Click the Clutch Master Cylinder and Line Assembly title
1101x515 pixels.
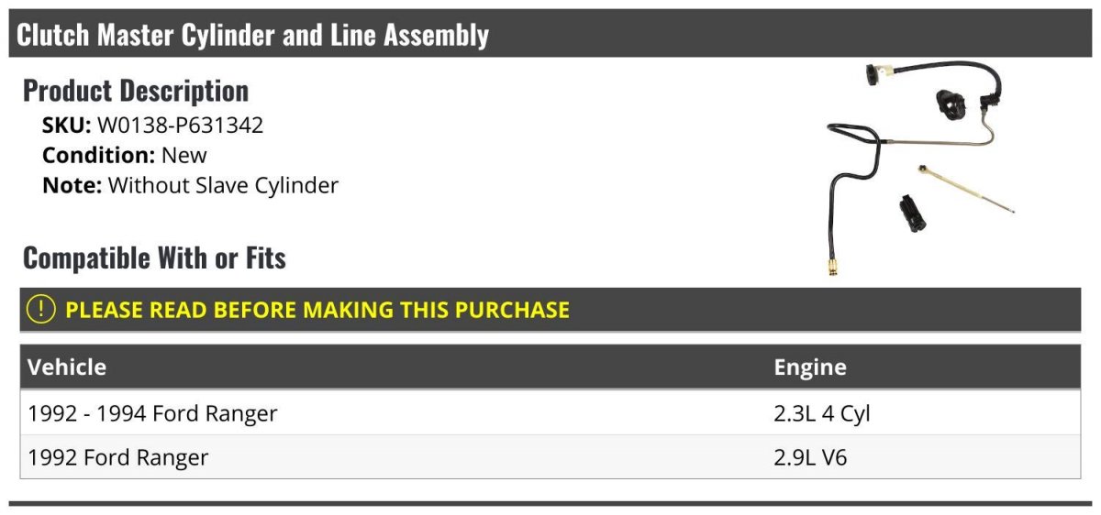point(253,35)
